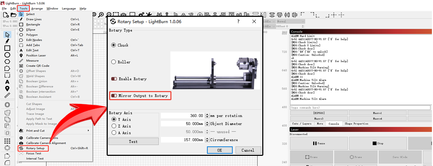Click the Stop button in Laser panel
Viewport: 433px width, 166px height.
[x=378, y=143]
